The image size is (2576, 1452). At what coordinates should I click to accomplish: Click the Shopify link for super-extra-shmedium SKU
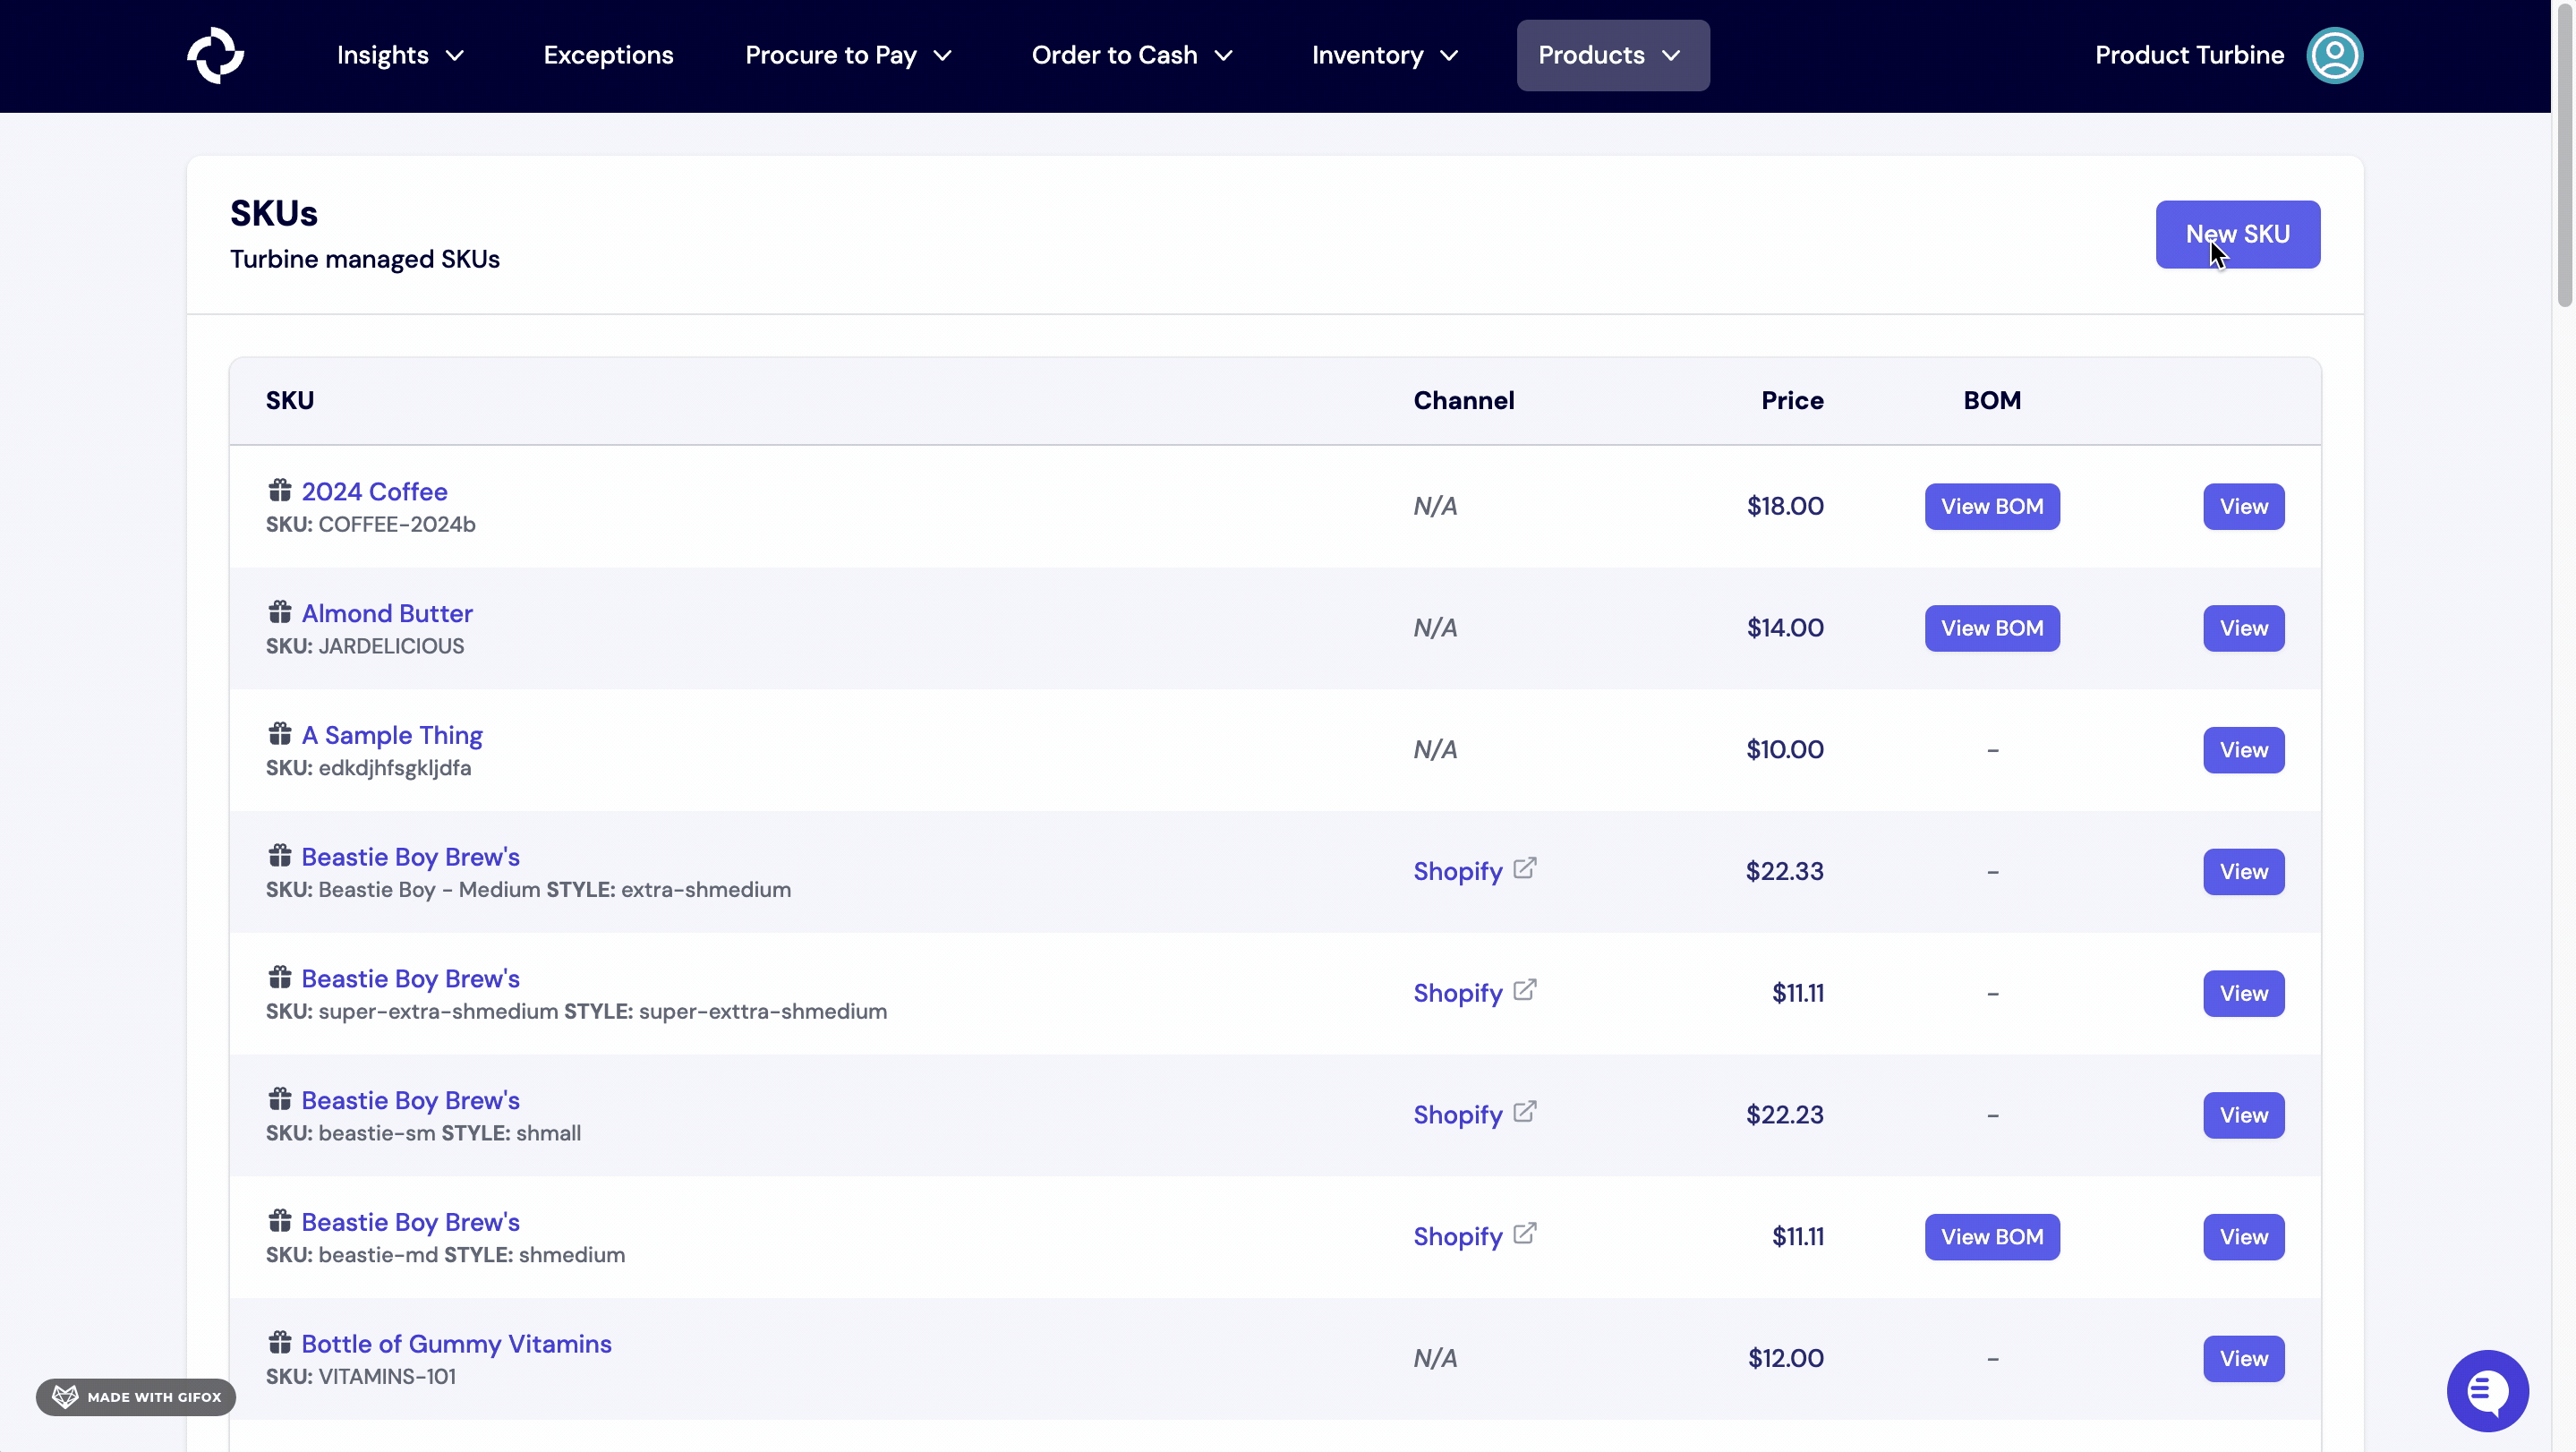pos(1457,993)
